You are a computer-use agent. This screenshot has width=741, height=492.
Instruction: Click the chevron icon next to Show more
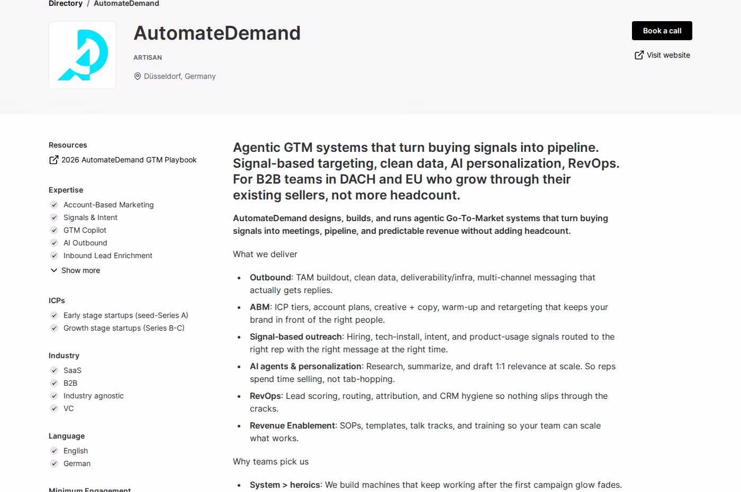[53, 270]
